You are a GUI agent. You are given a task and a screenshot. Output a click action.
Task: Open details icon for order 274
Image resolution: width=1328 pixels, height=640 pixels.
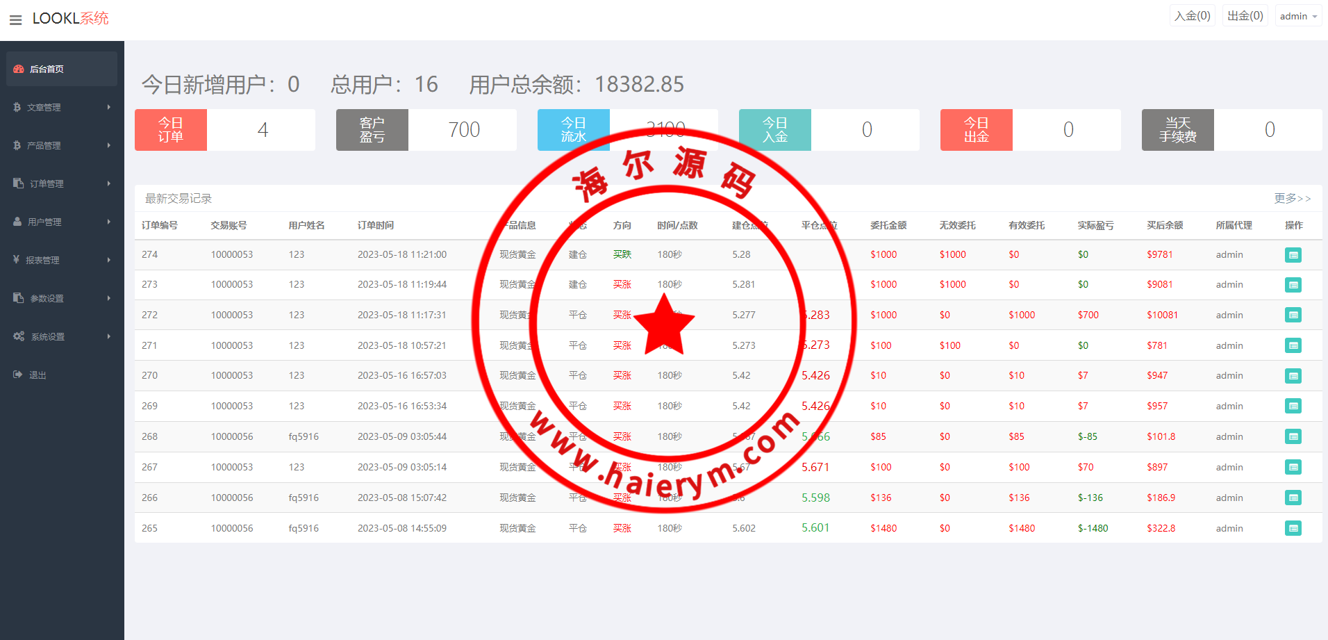point(1293,255)
